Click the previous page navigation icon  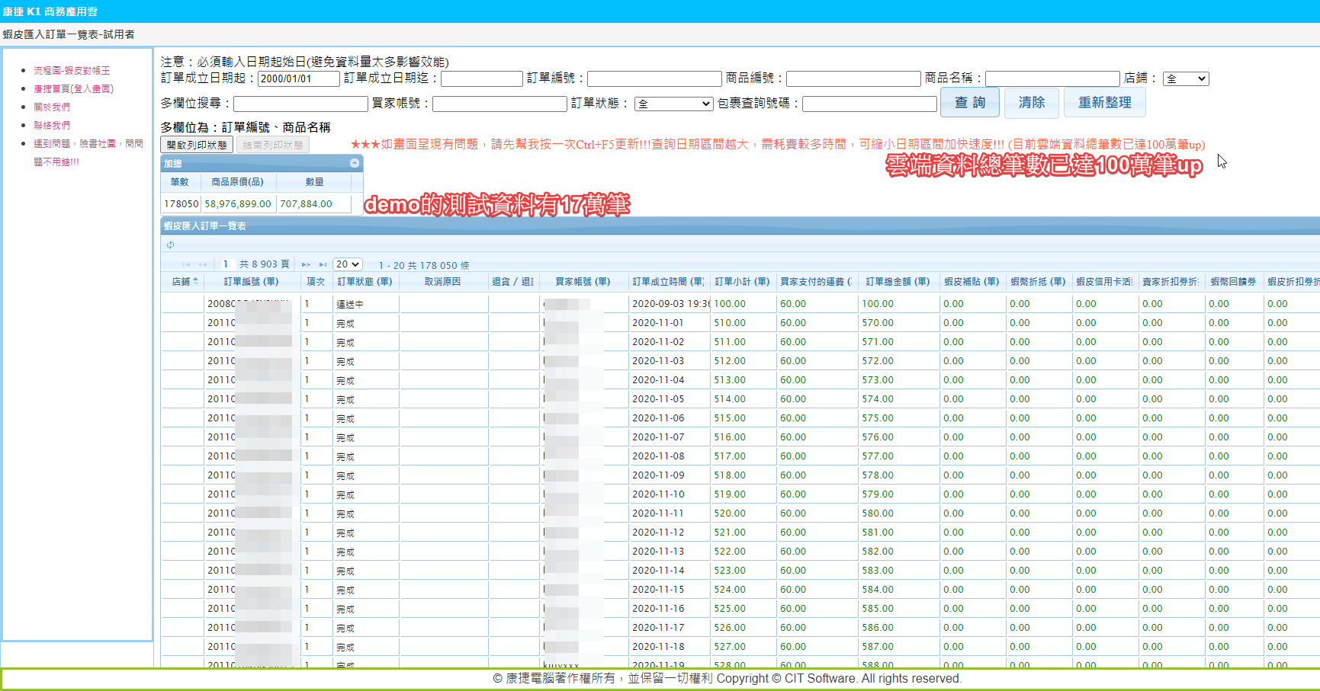pyautogui.click(x=203, y=264)
